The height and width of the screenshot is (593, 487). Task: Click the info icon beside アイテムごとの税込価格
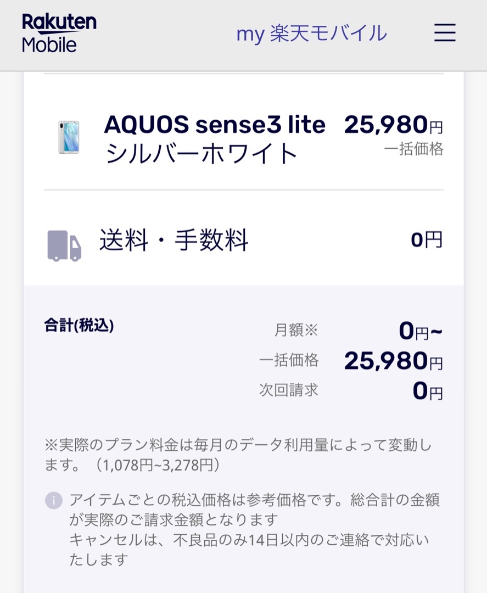[x=54, y=500]
